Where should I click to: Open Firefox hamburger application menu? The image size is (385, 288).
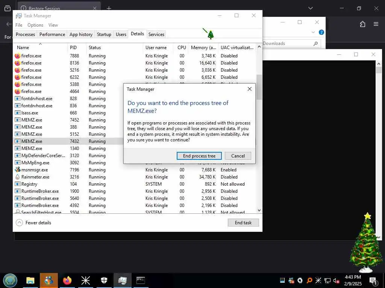(x=376, y=24)
